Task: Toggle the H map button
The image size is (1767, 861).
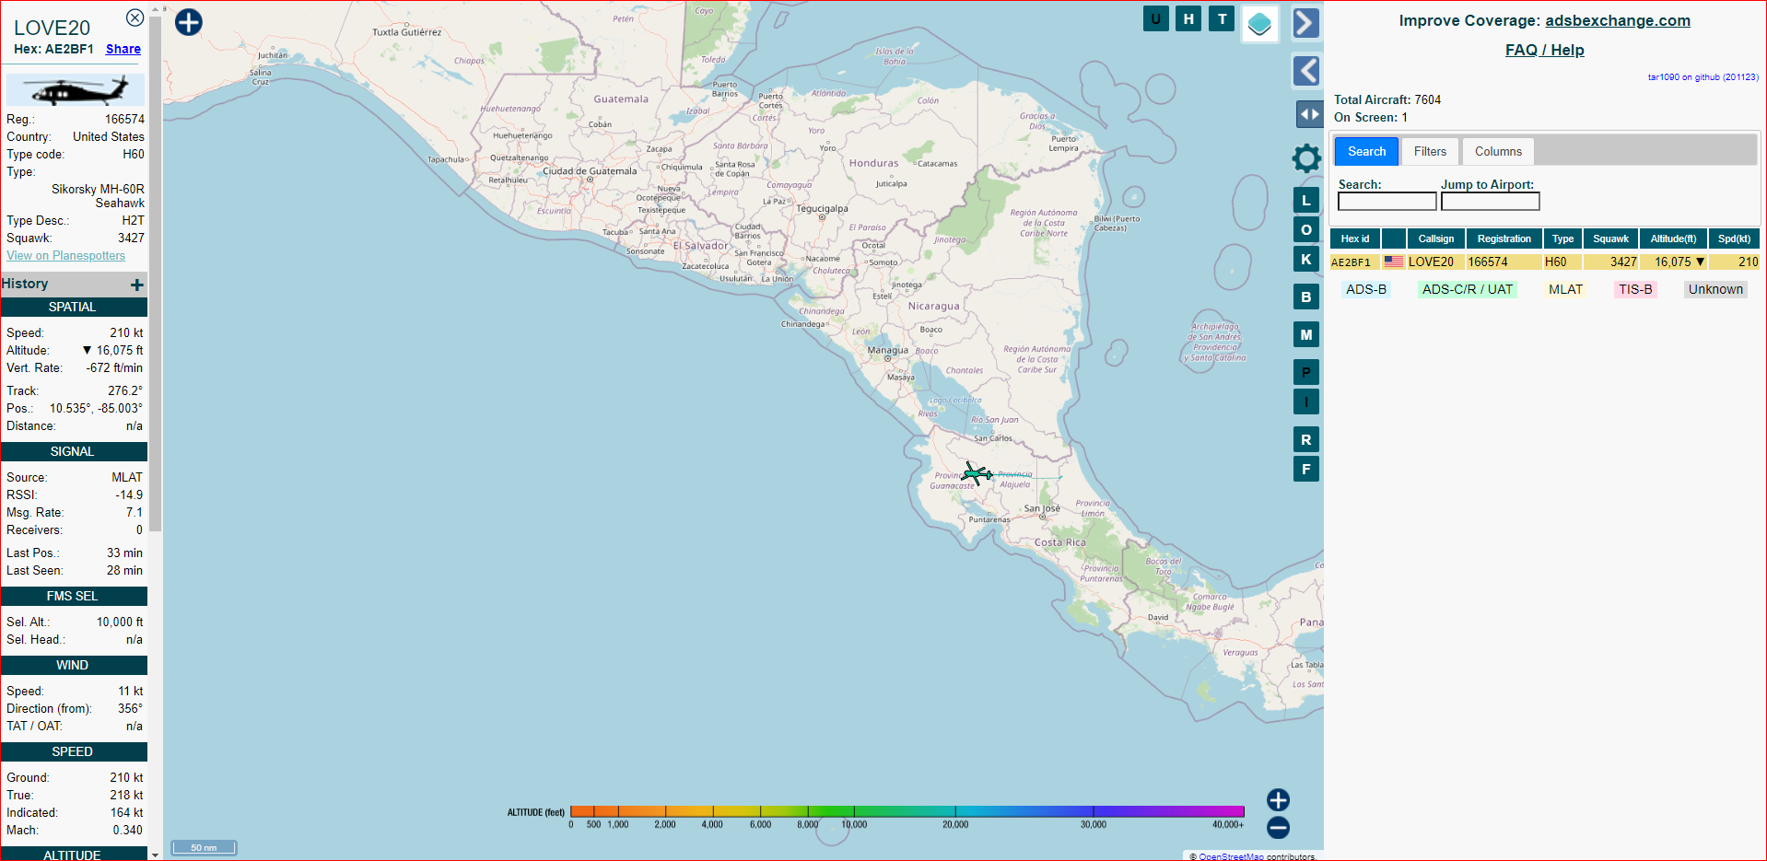Action: [1188, 18]
